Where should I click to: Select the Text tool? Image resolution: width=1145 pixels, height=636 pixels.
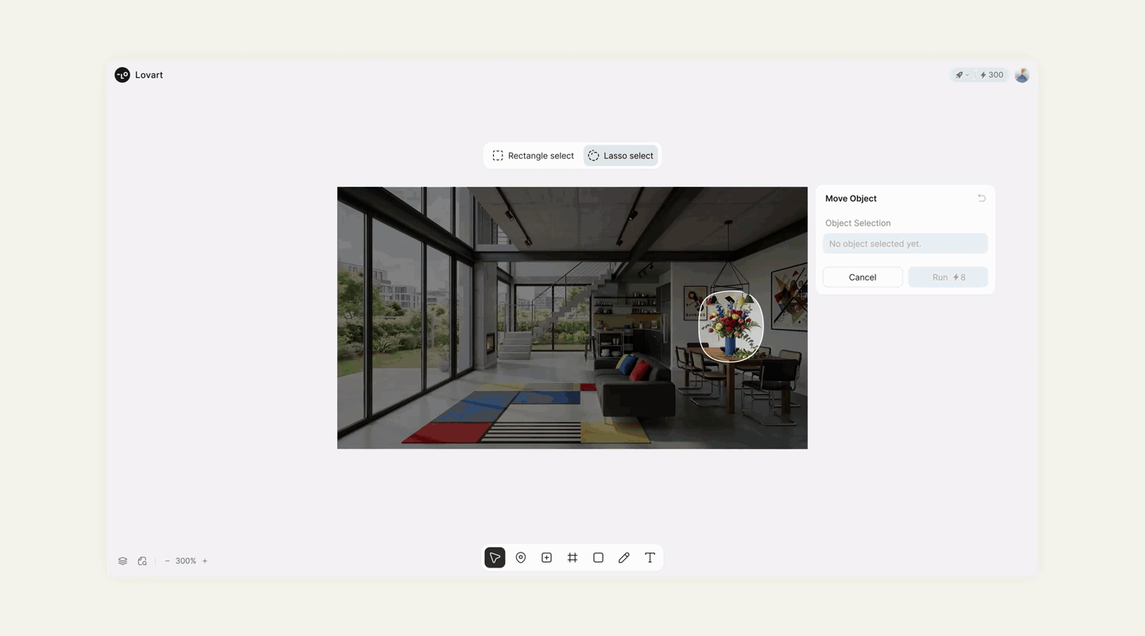point(650,558)
